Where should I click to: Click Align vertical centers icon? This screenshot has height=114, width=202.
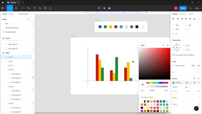pyautogui.click(x=190, y=19)
